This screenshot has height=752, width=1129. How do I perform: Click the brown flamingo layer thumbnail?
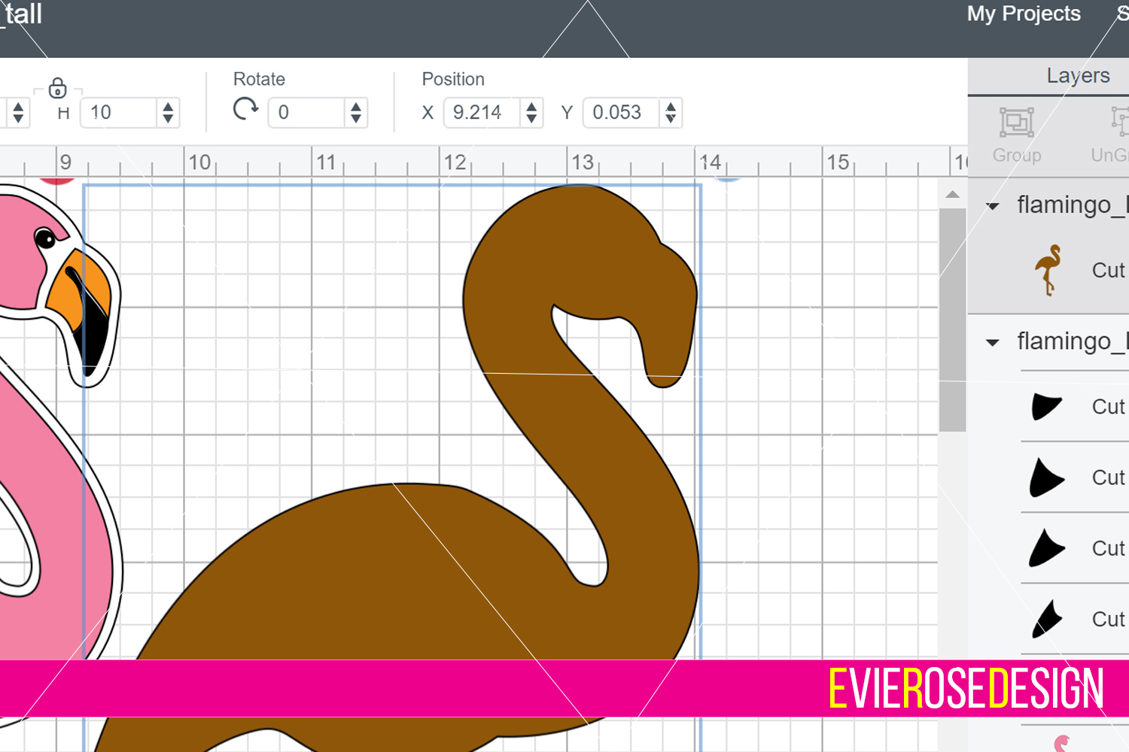1049,269
